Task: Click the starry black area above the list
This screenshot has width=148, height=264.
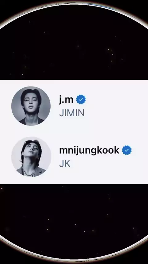Action: (74, 50)
